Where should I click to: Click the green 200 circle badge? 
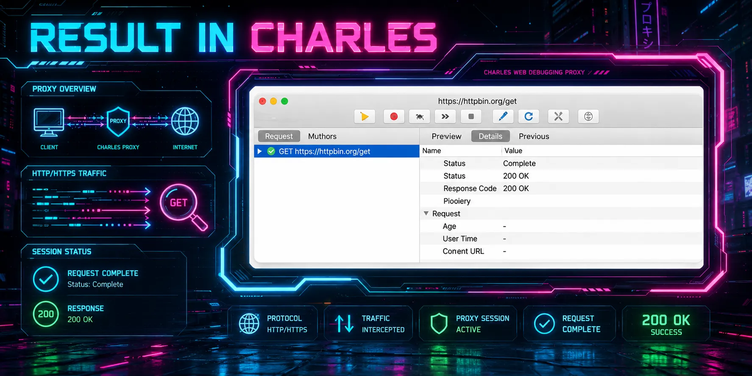pyautogui.click(x=46, y=314)
